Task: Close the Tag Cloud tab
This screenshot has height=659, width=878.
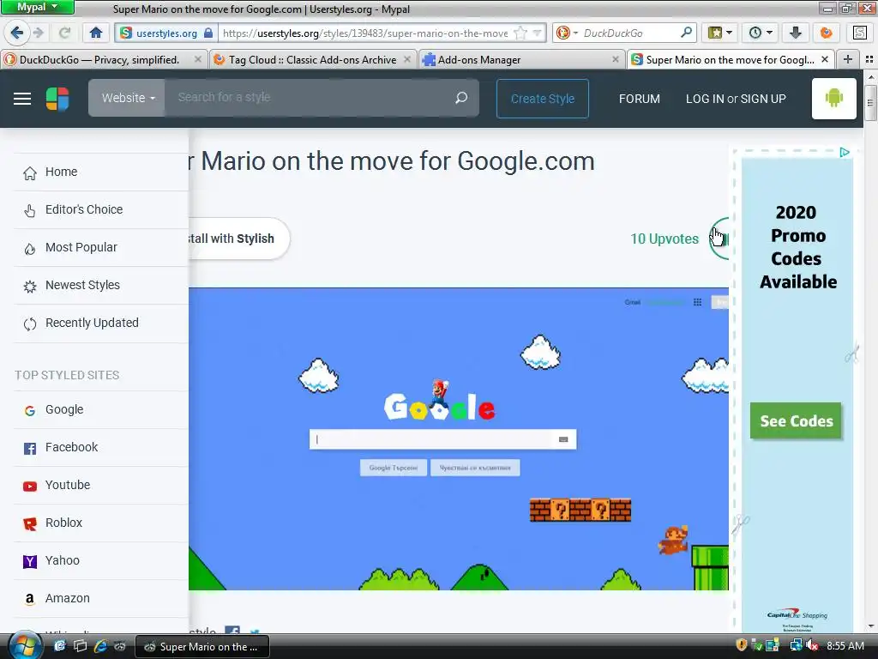Action: 407,59
